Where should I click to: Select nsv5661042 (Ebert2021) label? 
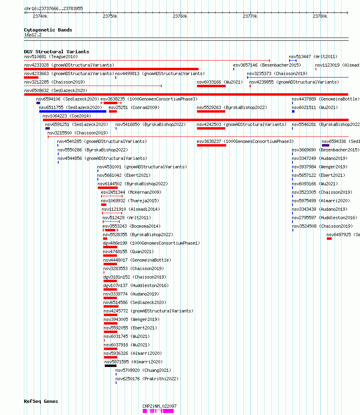(124, 175)
